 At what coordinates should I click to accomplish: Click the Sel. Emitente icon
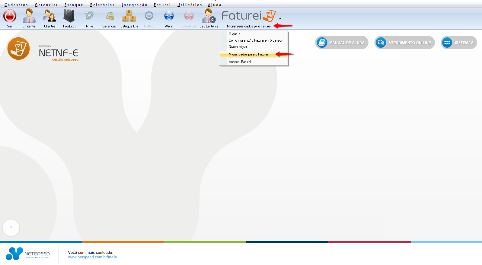[209, 16]
